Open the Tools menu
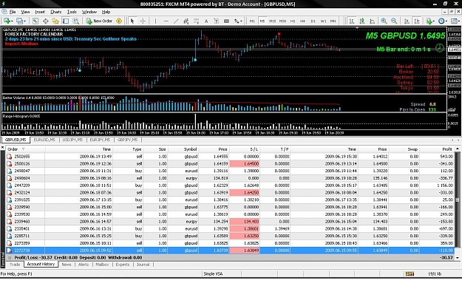This screenshot has width=462, height=289. tap(72, 12)
